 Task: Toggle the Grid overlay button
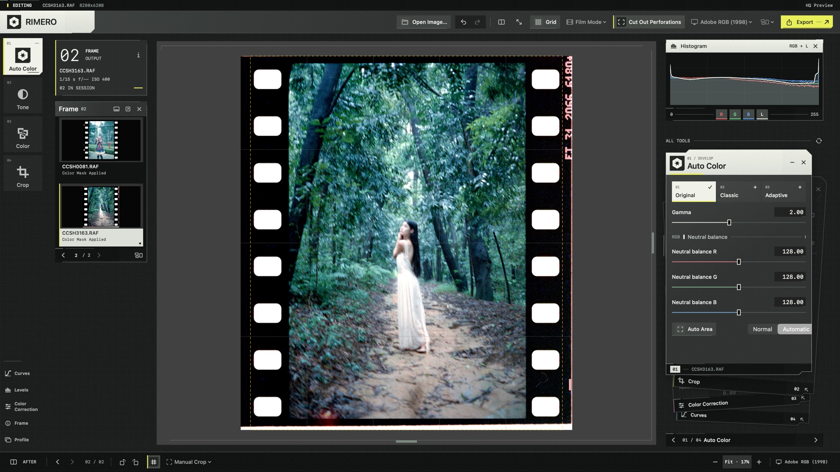[x=545, y=22]
